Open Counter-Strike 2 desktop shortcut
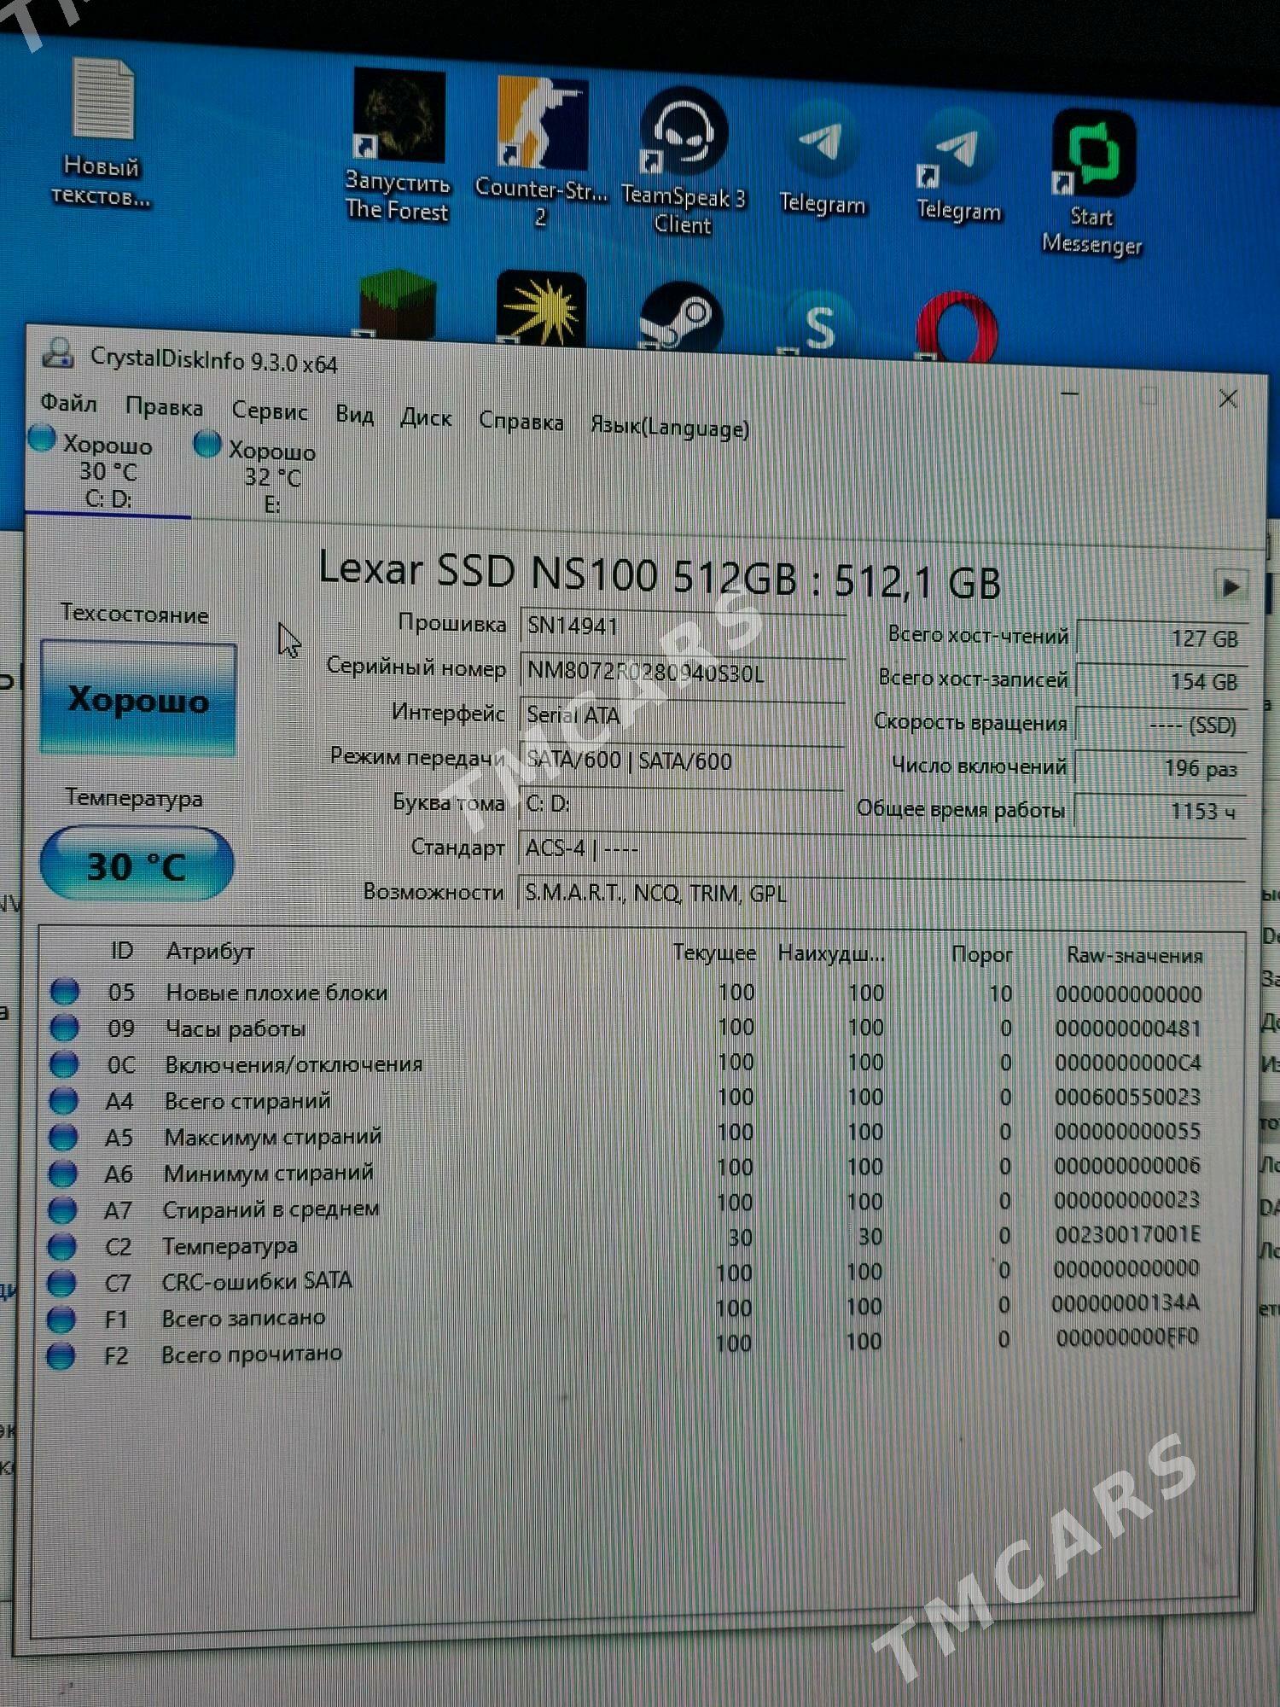This screenshot has width=1280, height=1707. (x=541, y=152)
